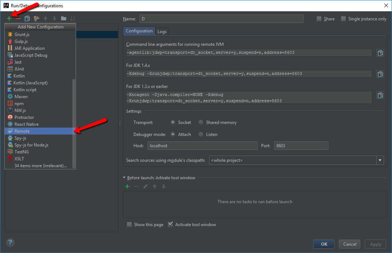Click the green plus under Before launch
This screenshot has height=253, width=392.
[127, 186]
